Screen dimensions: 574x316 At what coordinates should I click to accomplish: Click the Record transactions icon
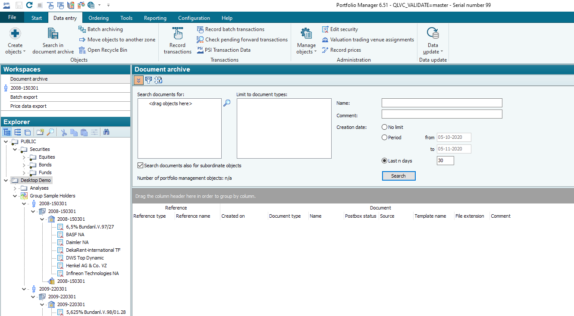click(x=177, y=34)
